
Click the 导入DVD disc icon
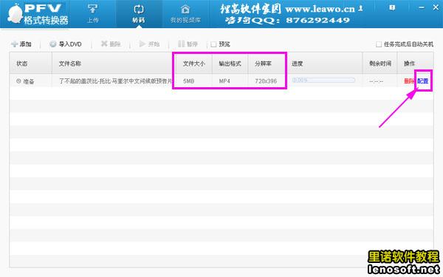(x=53, y=44)
